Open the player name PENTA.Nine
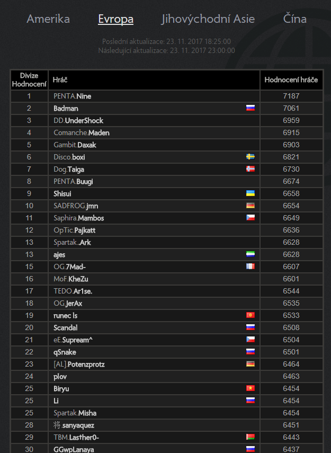The height and width of the screenshot is (453, 331). [x=76, y=96]
